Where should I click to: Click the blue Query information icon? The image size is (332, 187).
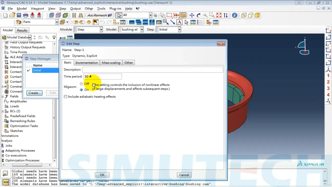[x=234, y=15]
